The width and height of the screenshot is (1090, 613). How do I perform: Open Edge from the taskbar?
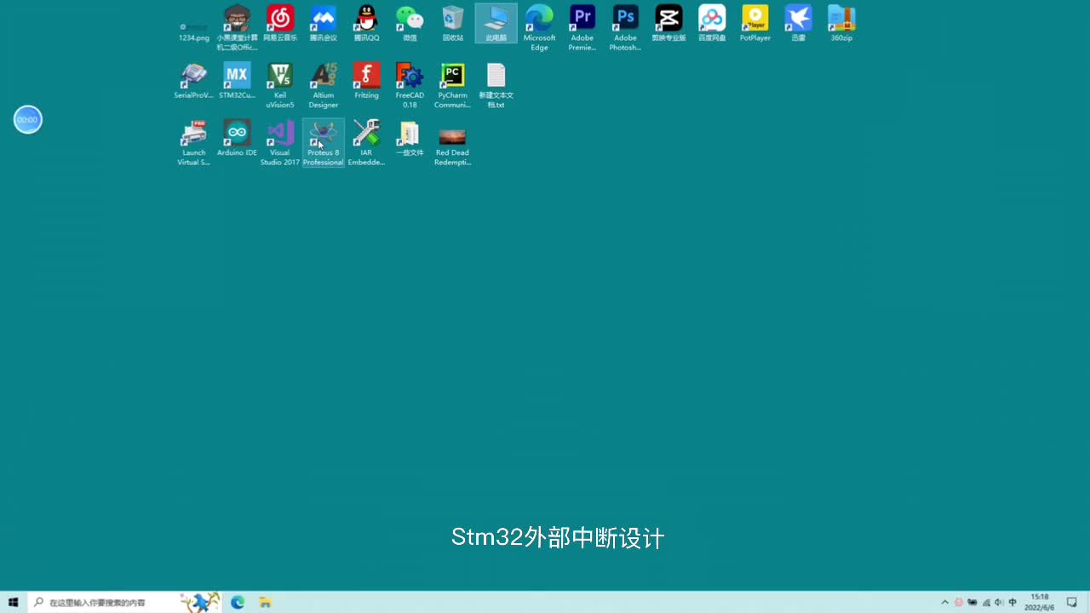tap(238, 602)
